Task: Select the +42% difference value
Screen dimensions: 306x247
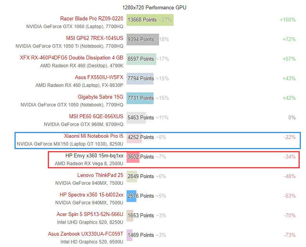Action: [x=289, y=98]
